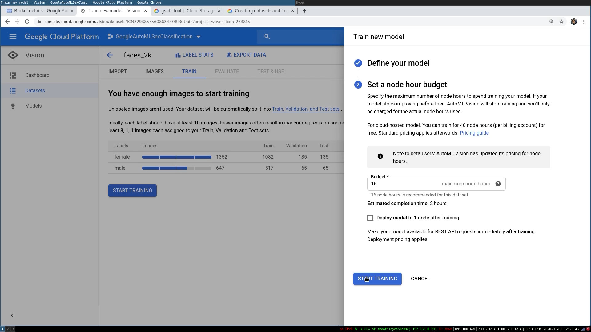The image size is (591, 332).
Task: Click the Datasets sidebar icon
Action: [13, 90]
